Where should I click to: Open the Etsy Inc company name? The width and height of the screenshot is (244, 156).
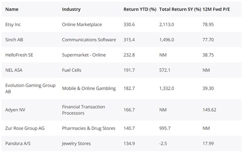pyautogui.click(x=13, y=25)
